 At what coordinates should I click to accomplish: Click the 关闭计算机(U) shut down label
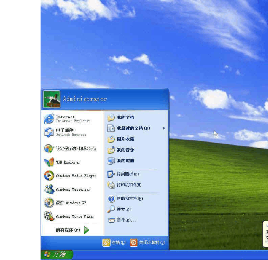pos(152,243)
